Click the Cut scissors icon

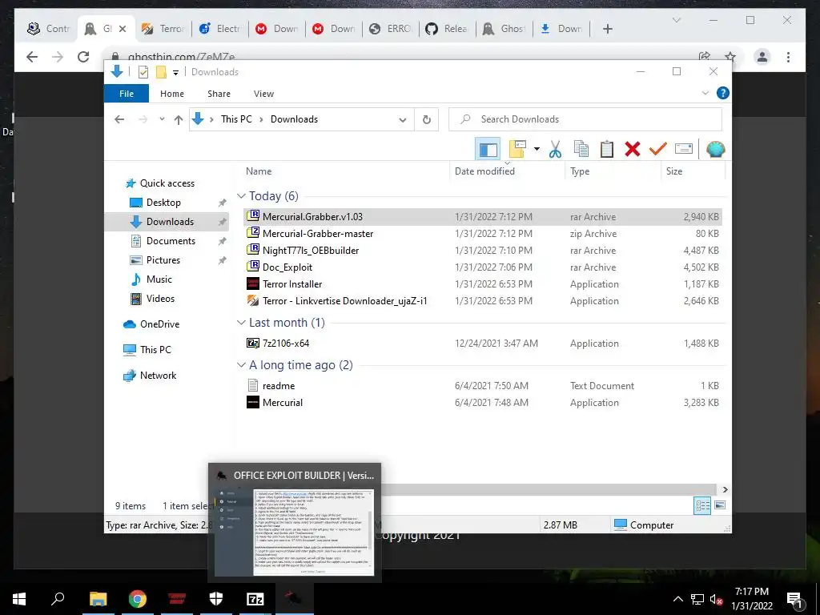[555, 149]
